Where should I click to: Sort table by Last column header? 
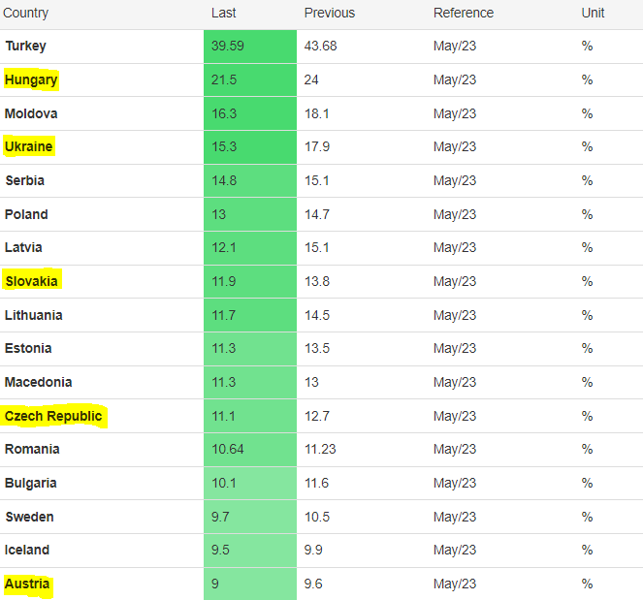click(x=223, y=14)
